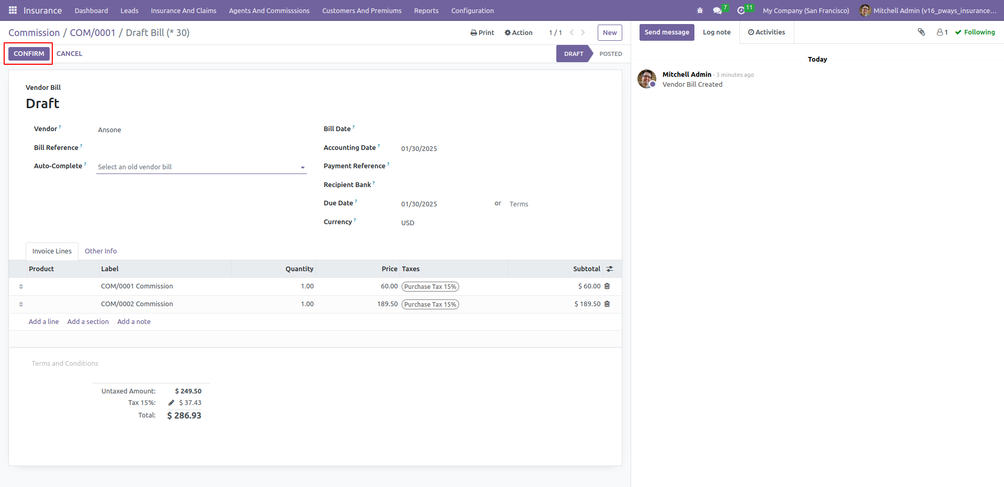Switch to the Other Info tab

click(x=101, y=251)
